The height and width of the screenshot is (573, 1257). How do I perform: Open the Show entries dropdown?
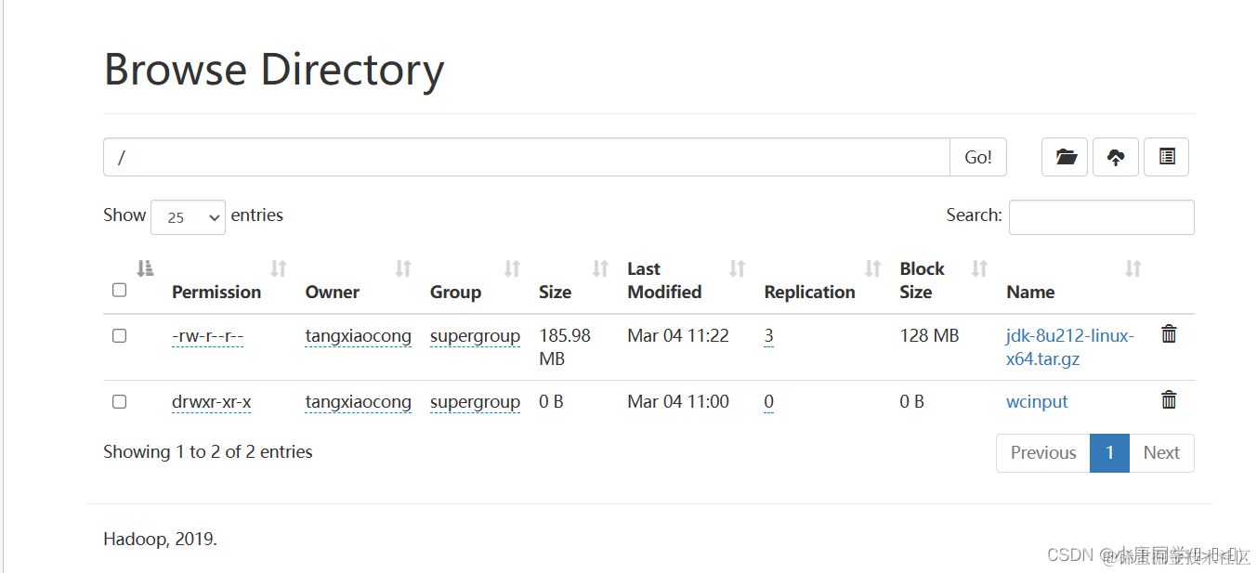coord(188,217)
